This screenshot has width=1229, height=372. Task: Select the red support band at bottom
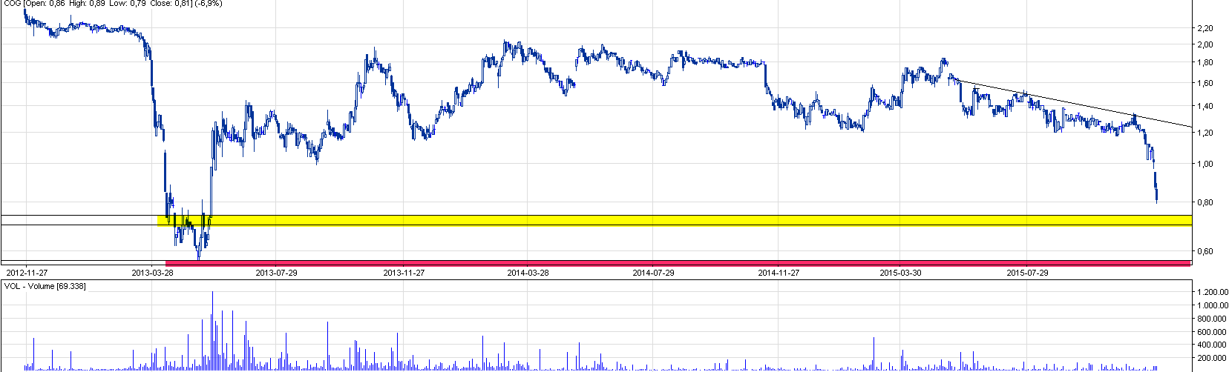coord(668,263)
